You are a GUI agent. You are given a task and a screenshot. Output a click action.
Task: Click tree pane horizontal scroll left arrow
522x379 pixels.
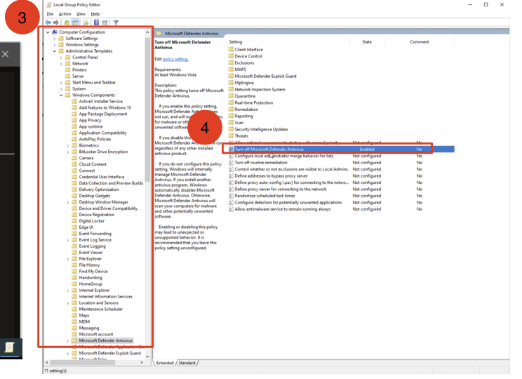(47, 362)
